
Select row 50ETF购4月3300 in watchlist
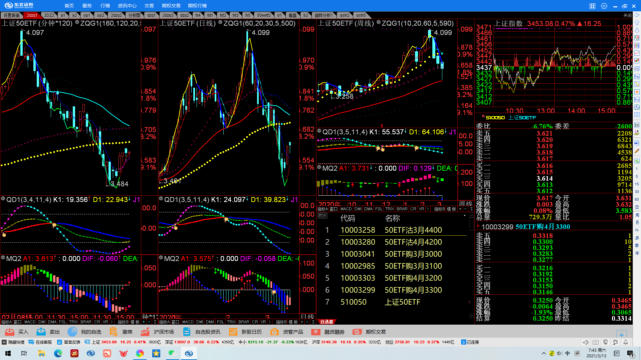point(413,290)
